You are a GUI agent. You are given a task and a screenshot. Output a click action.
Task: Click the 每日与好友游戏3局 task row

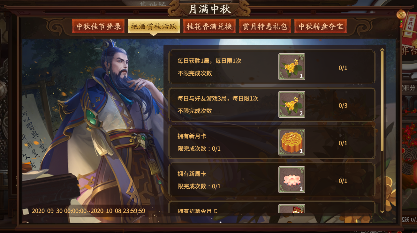pyautogui.click(x=272, y=104)
